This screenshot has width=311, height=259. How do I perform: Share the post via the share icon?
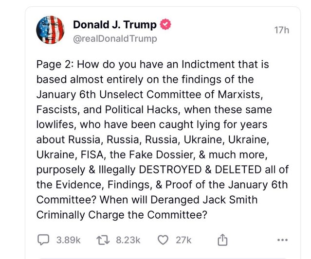[x=223, y=240]
